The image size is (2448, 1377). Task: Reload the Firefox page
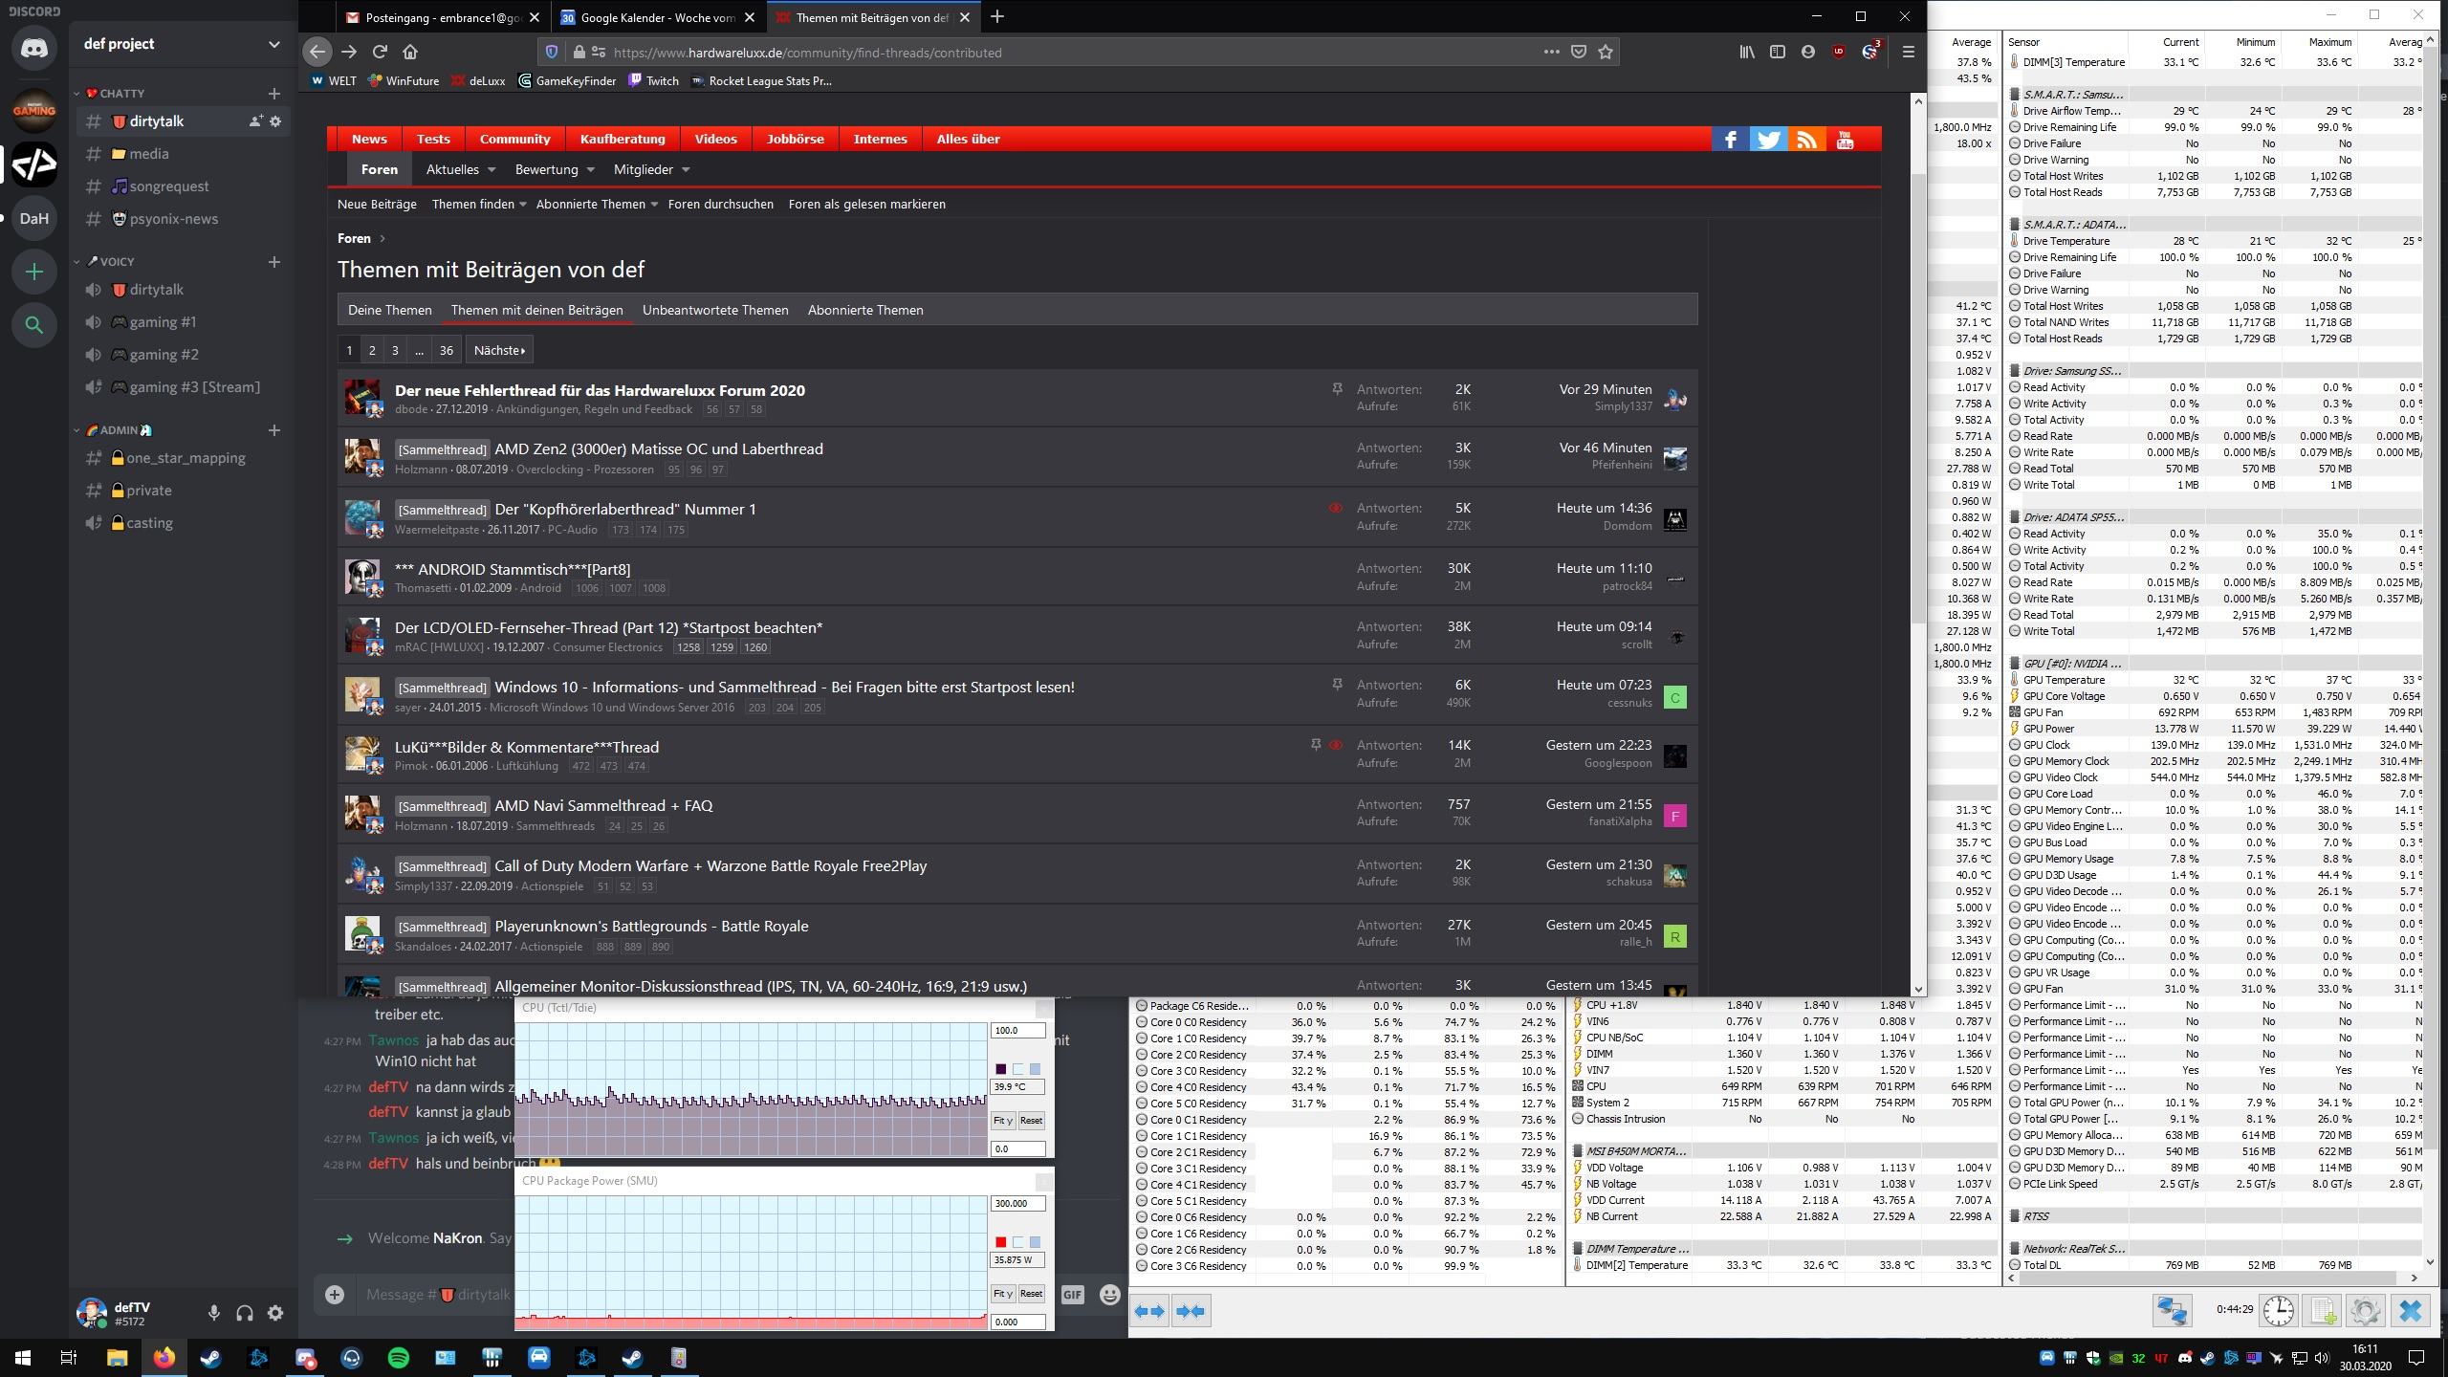click(x=380, y=53)
